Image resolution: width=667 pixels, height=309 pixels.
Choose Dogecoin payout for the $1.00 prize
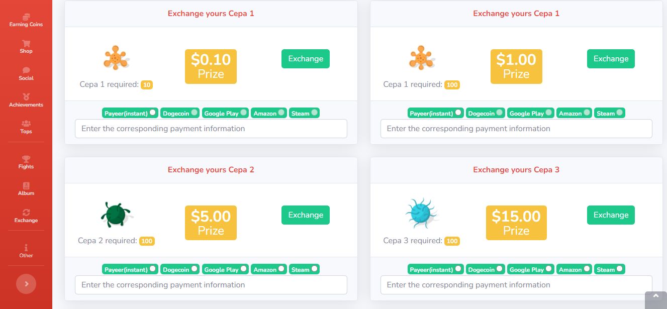point(499,113)
